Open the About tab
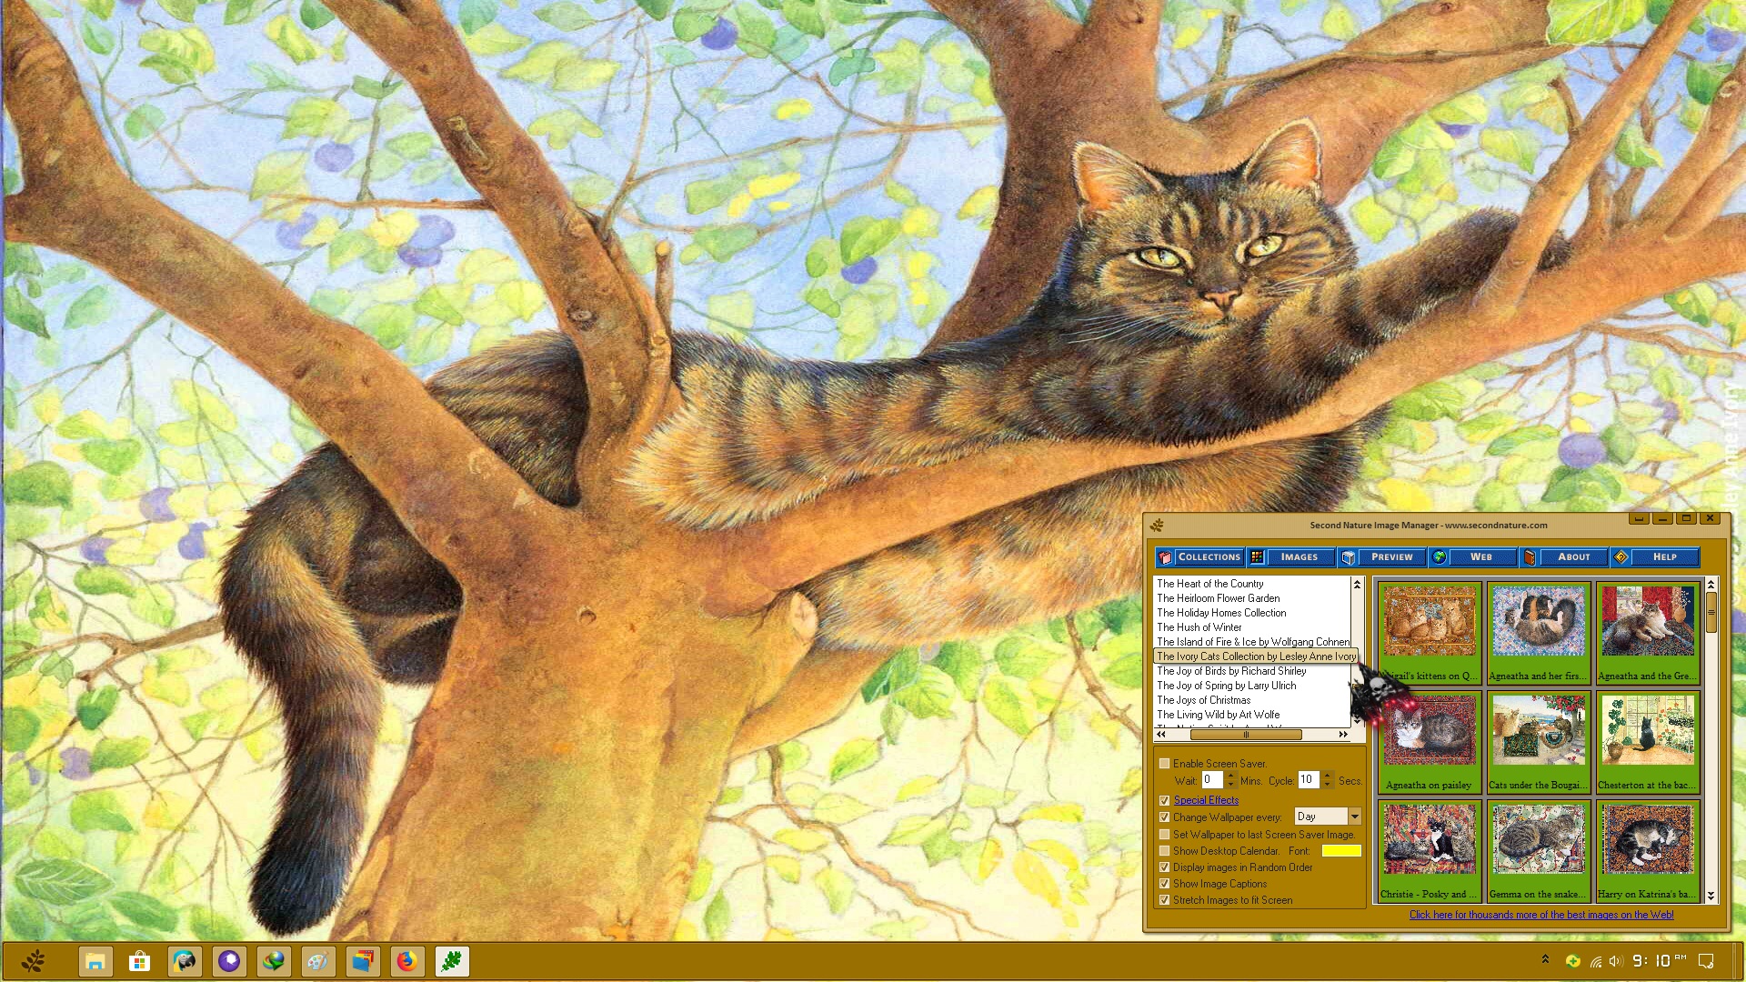 point(1563,557)
